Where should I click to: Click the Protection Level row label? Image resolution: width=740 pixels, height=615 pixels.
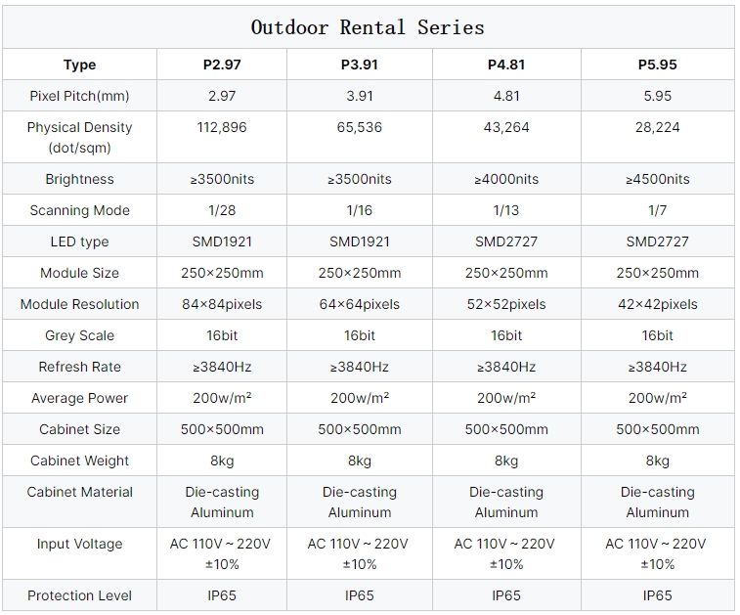point(79,595)
